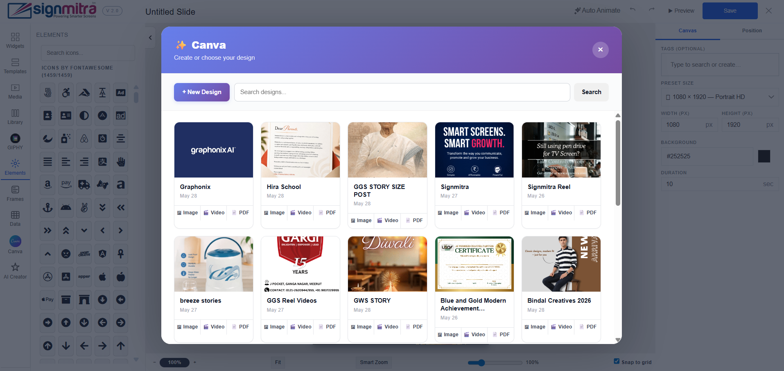Click the Smart Zoom button
Image resolution: width=784 pixels, height=371 pixels.
374,362
